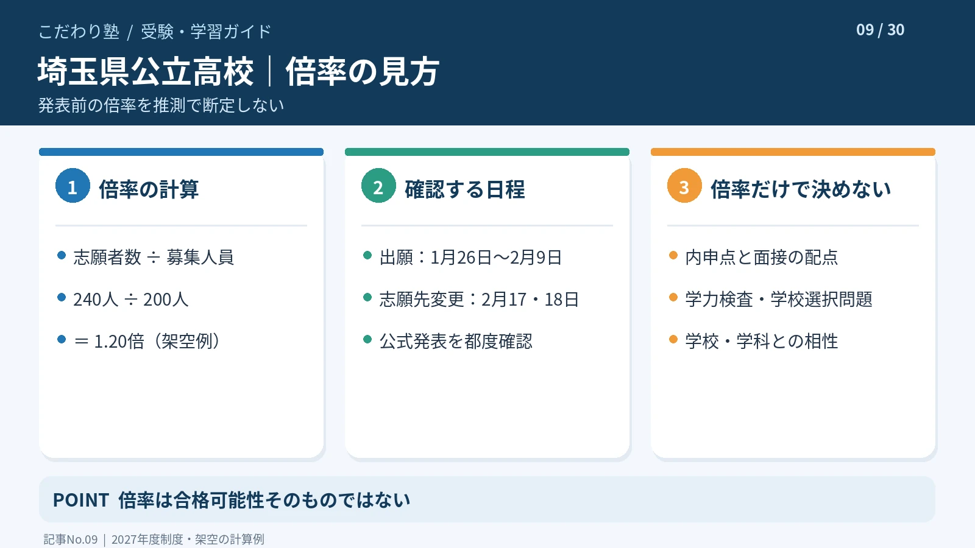The image size is (975, 548).
Task: Select the bullet 出願：1月26日〜2月9日
Action: click(470, 258)
